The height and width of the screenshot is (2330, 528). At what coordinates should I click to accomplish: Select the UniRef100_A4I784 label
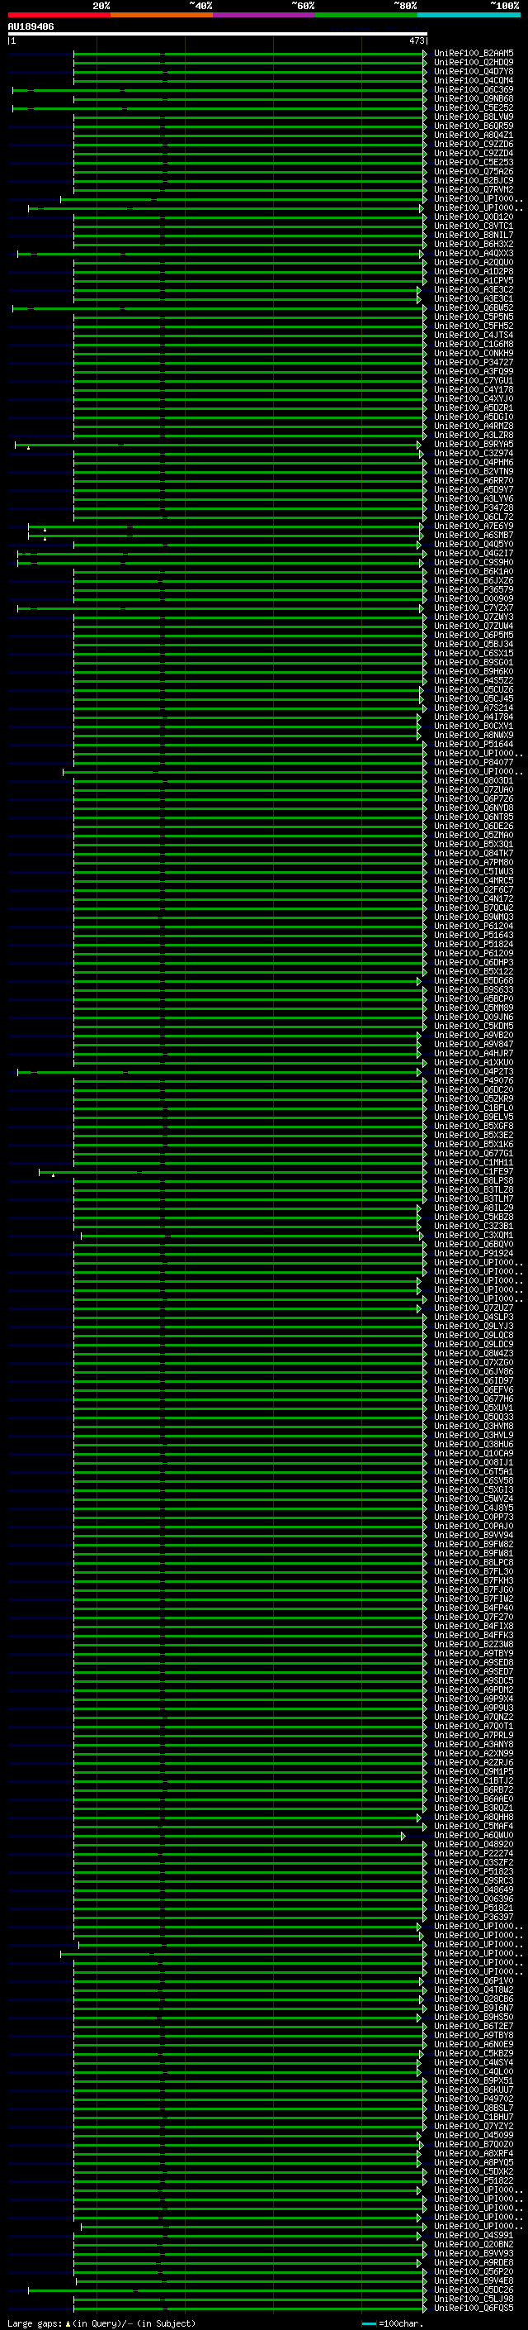(x=474, y=717)
